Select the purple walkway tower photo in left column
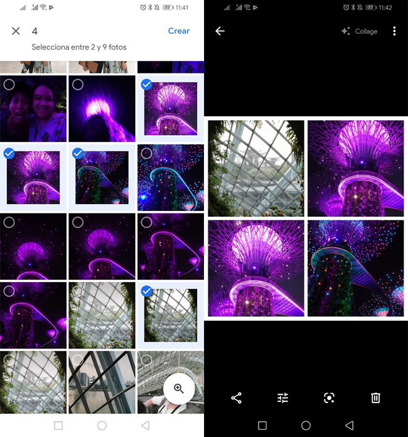Image resolution: width=408 pixels, height=437 pixels. coord(33,315)
